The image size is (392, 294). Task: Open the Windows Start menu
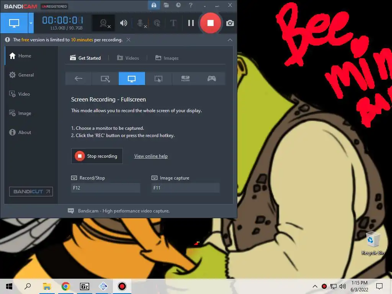(x=9, y=286)
